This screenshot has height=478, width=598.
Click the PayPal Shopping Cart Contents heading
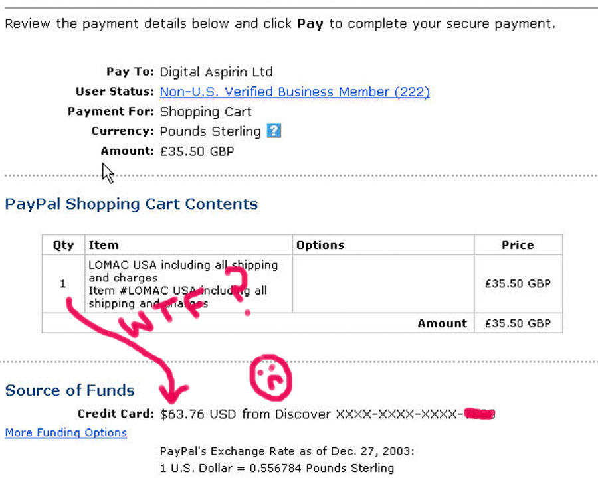click(131, 204)
